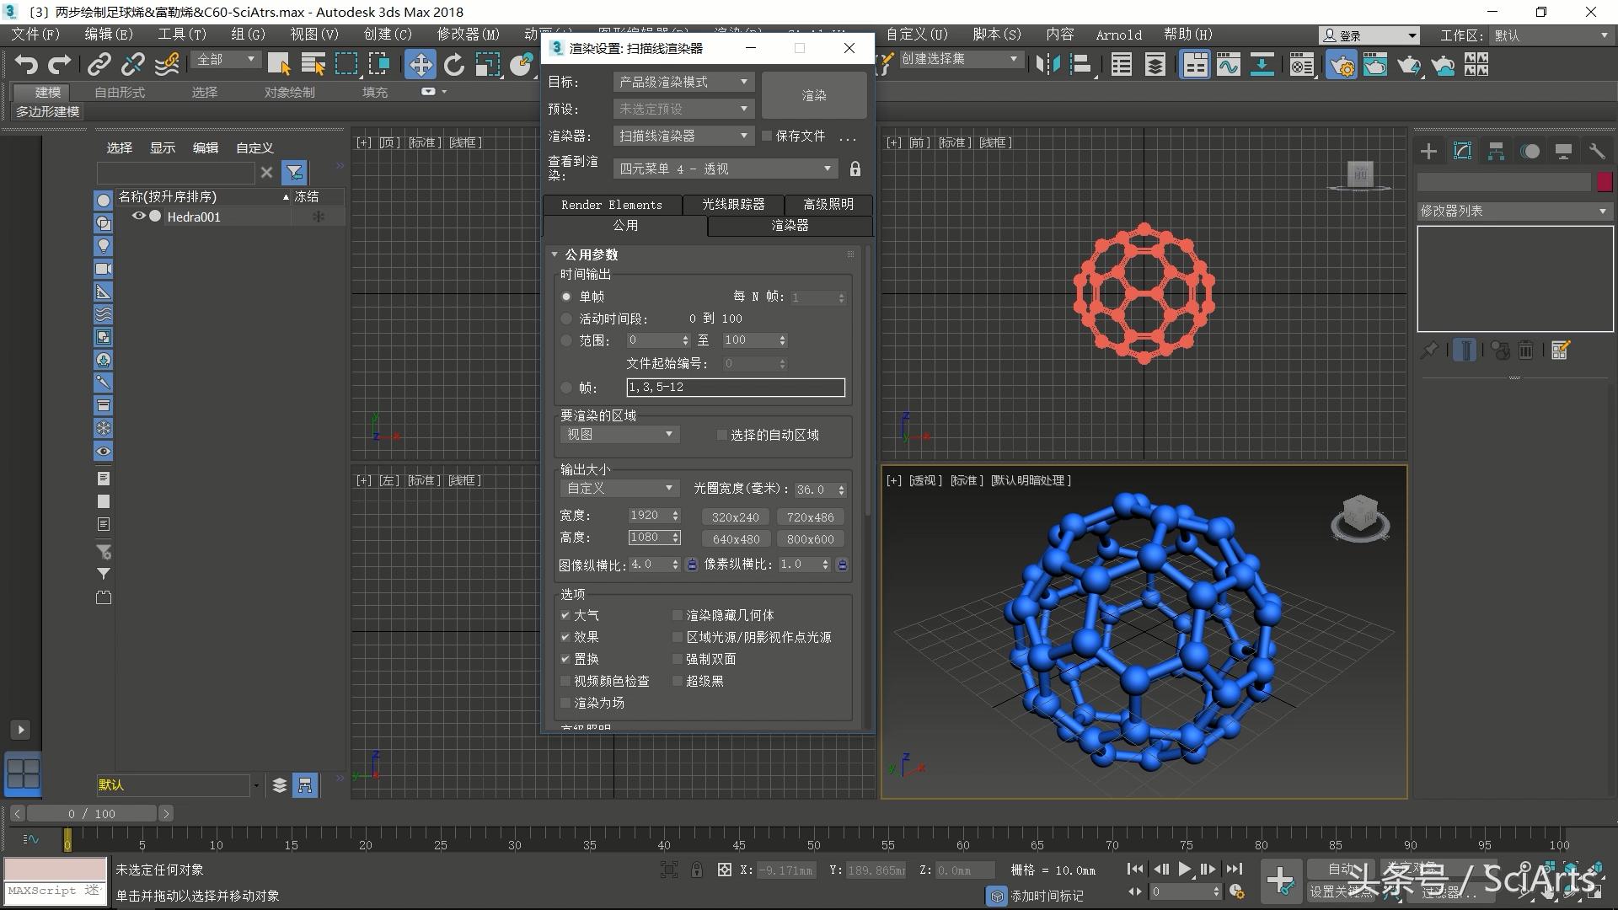This screenshot has width=1618, height=910.
Task: Click the light filter icon in Scene Explorer
Action: click(x=103, y=246)
